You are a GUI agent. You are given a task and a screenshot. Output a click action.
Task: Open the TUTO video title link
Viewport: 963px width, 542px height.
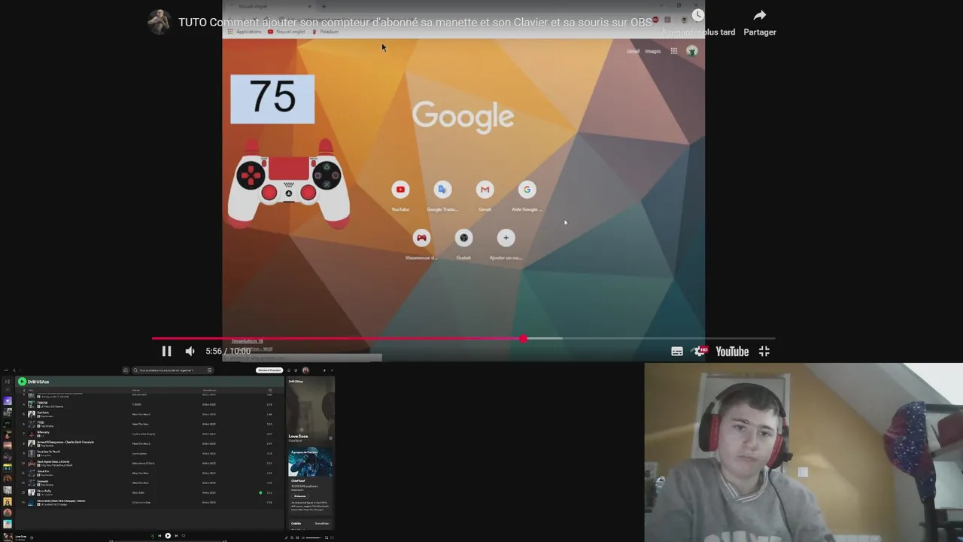point(415,23)
